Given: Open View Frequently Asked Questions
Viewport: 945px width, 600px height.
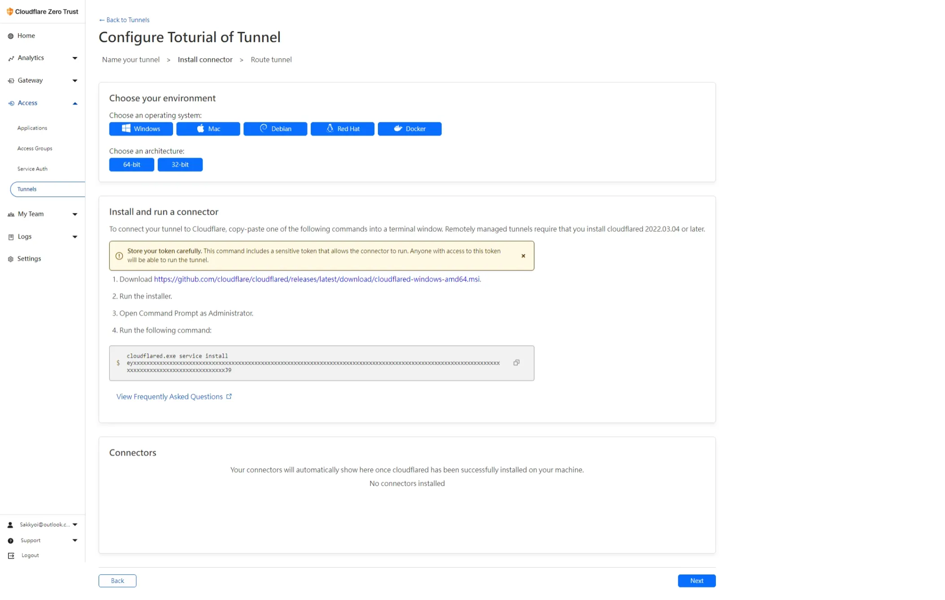Looking at the screenshot, I should tap(169, 397).
